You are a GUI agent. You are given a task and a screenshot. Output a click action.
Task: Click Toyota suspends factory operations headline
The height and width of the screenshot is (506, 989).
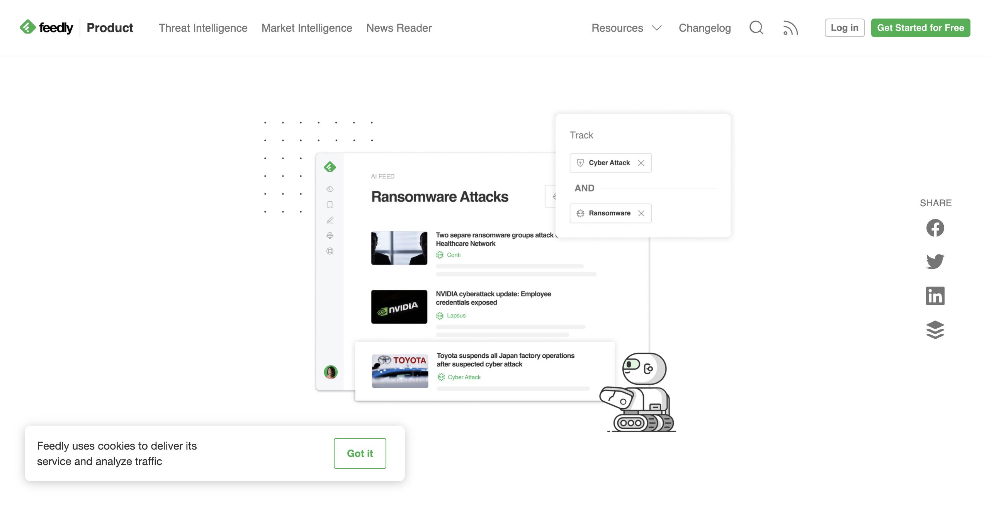point(505,360)
